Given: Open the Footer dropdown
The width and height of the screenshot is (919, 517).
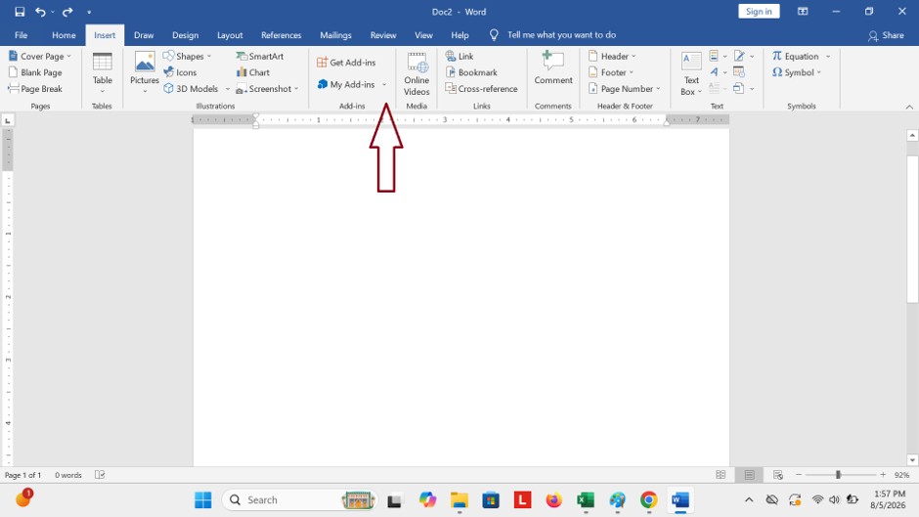Looking at the screenshot, I should [611, 72].
